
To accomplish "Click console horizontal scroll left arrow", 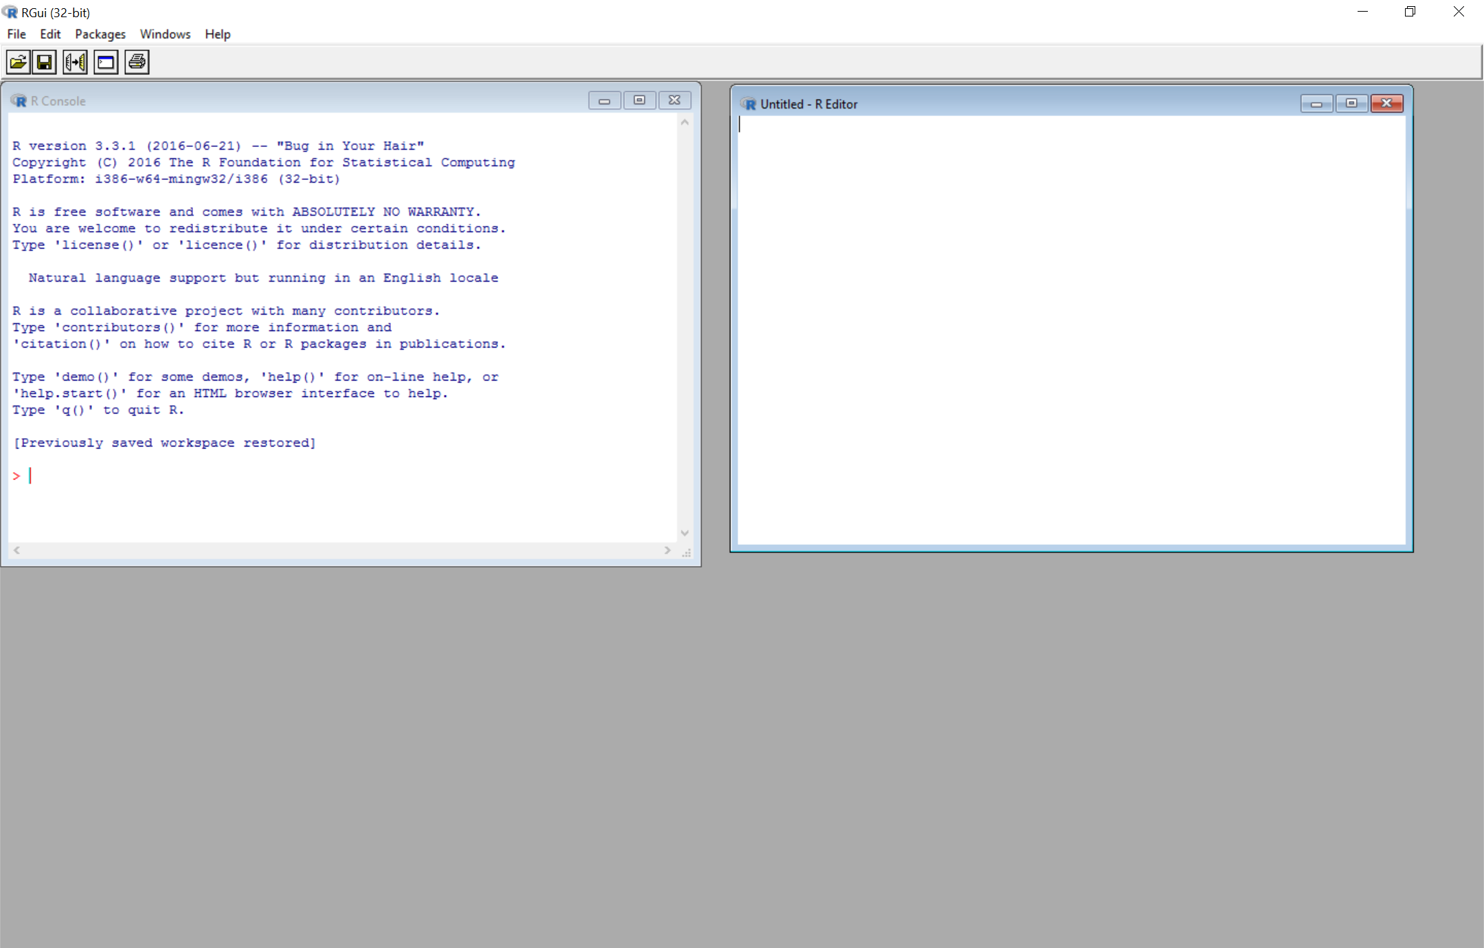I will 16,550.
